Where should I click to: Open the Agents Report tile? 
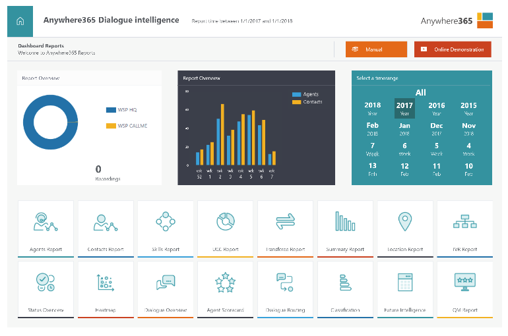tap(46, 229)
